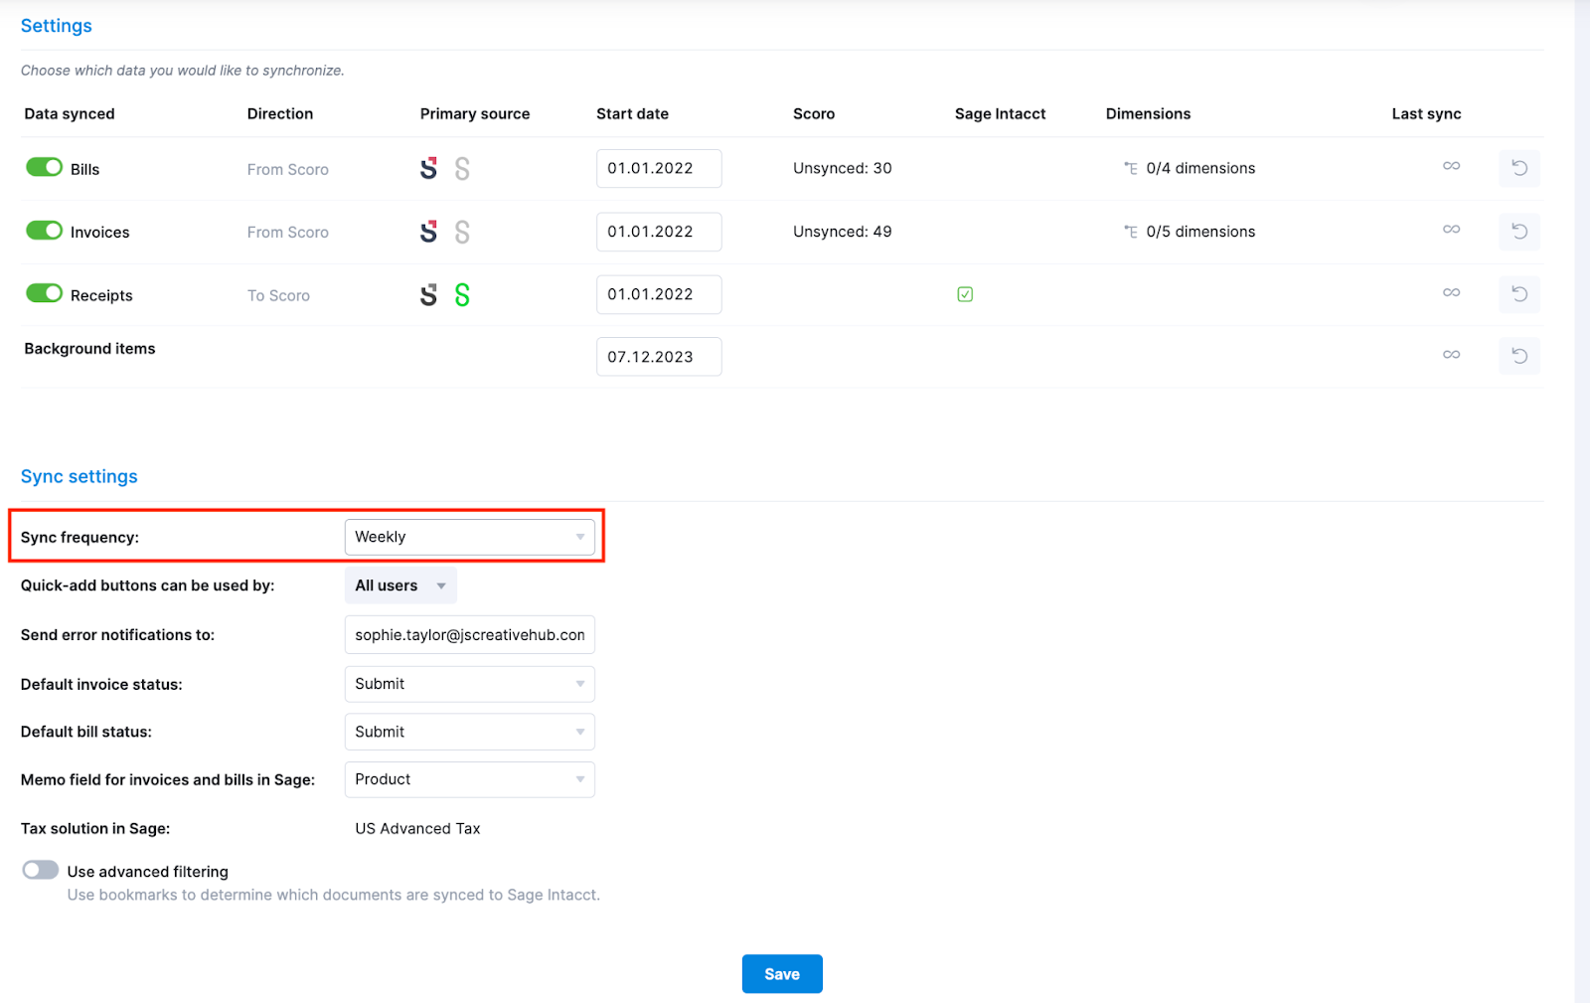Open the Memo field dropdown showing Product
The height and width of the screenshot is (1003, 1590).
pyautogui.click(x=469, y=779)
